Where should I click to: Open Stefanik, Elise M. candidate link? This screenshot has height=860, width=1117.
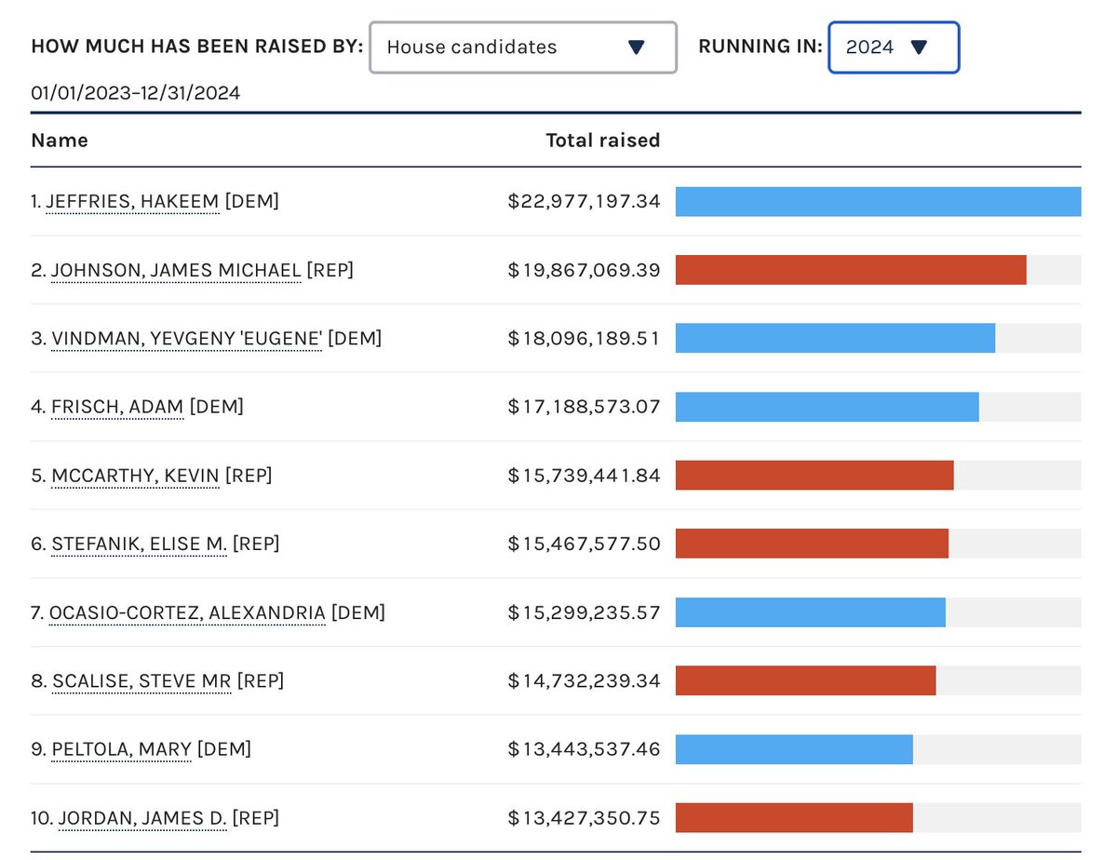click(x=139, y=544)
